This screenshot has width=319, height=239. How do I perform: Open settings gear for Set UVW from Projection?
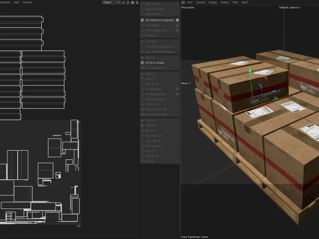coord(177,20)
